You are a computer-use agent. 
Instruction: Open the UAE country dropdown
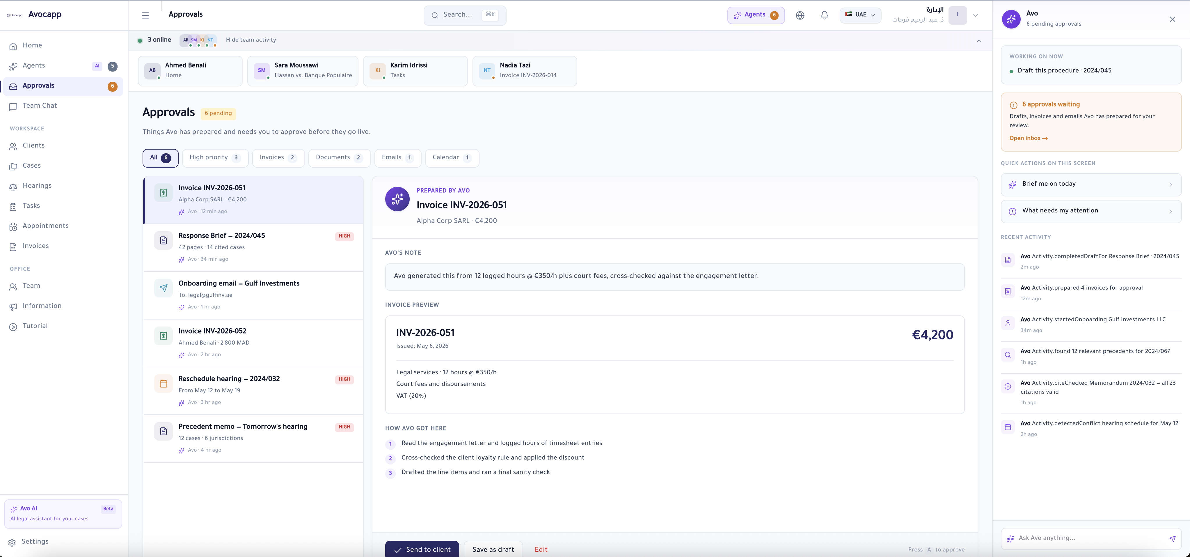coord(860,15)
